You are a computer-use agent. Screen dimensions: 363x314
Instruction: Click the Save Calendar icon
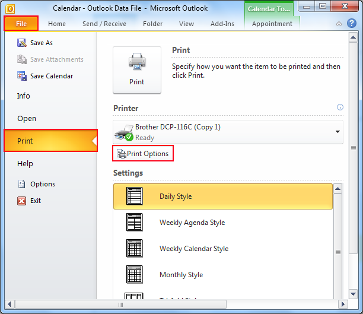click(22, 76)
